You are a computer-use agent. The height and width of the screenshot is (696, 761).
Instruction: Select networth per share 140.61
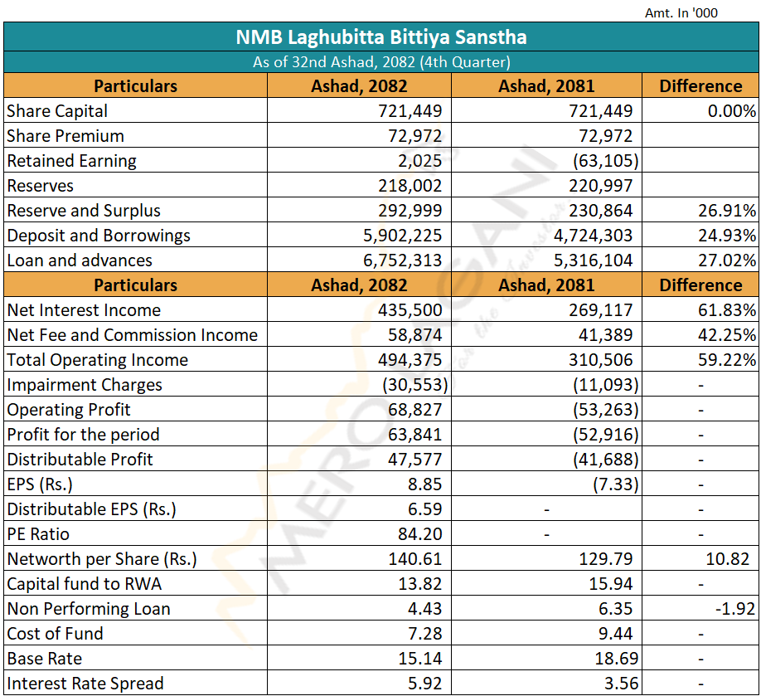click(x=415, y=559)
